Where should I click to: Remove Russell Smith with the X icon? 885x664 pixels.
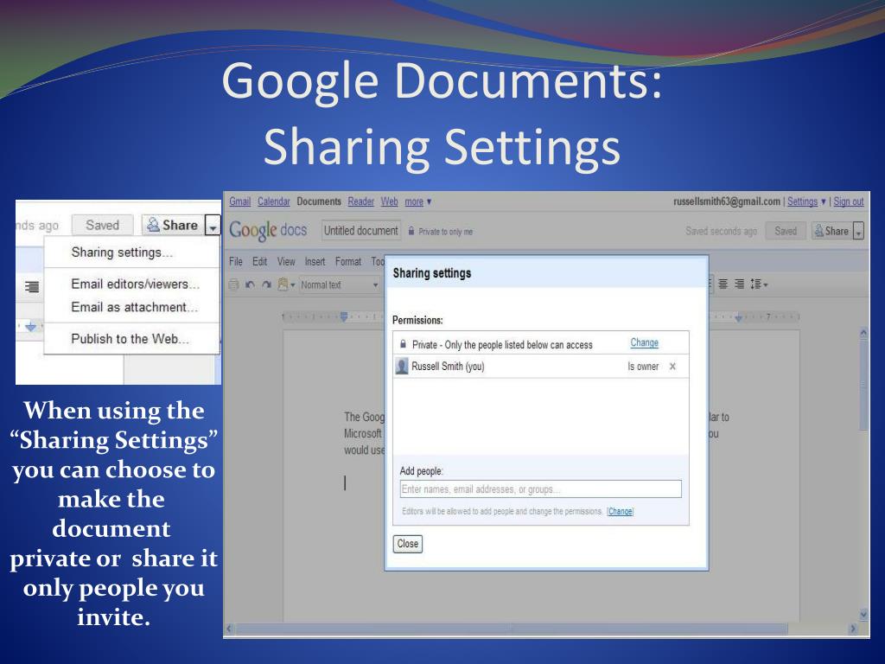click(672, 367)
